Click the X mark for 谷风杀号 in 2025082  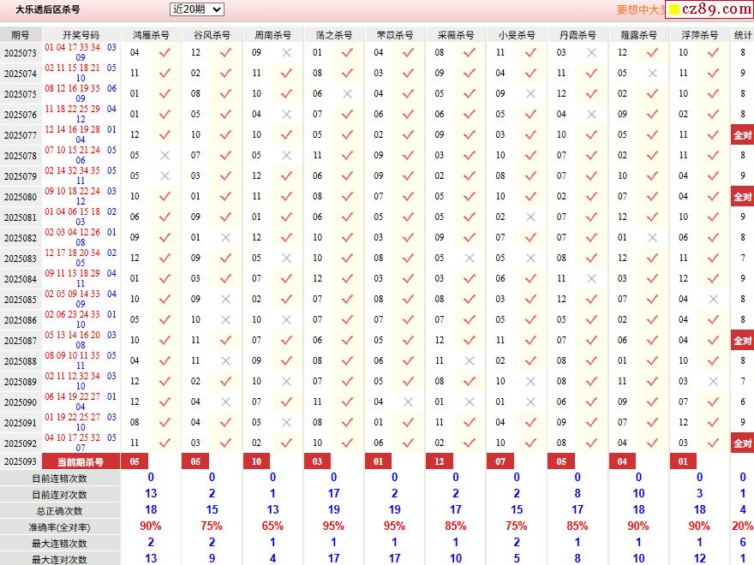225,238
